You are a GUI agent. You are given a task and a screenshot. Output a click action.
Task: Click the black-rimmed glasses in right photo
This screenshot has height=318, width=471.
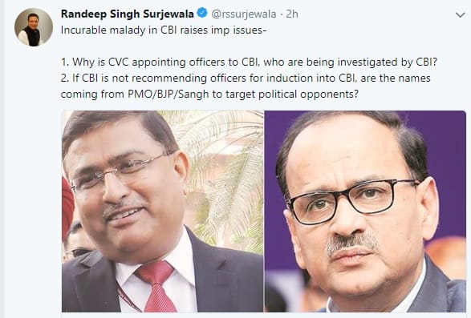(351, 199)
